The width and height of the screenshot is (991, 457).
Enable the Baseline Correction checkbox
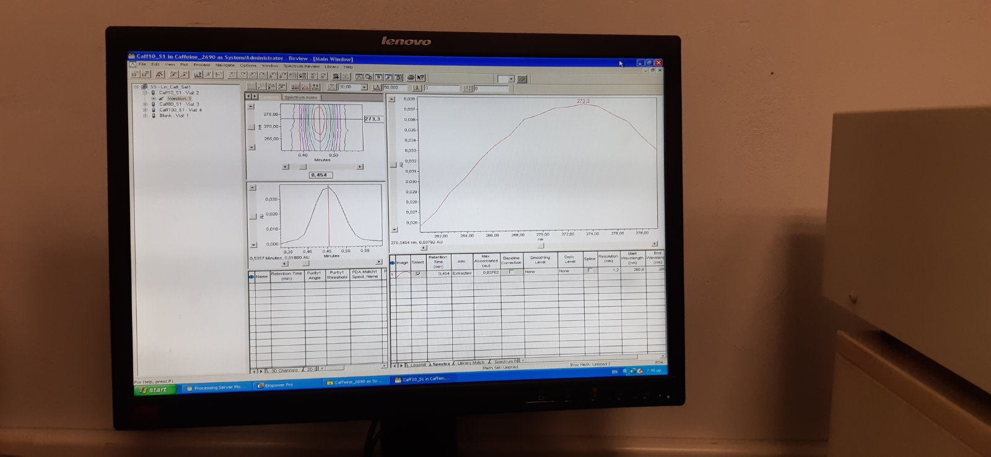coord(511,271)
